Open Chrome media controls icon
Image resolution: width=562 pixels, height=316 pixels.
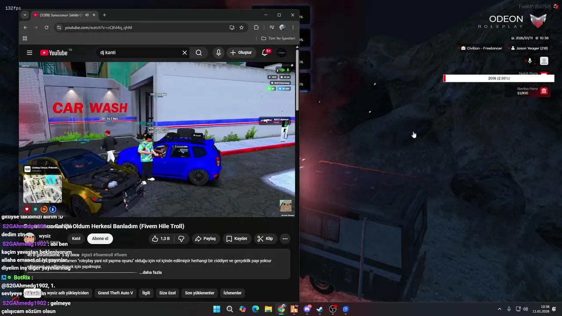(272, 27)
